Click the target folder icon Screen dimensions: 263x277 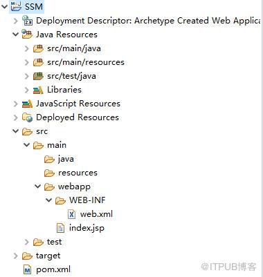tap(27, 256)
